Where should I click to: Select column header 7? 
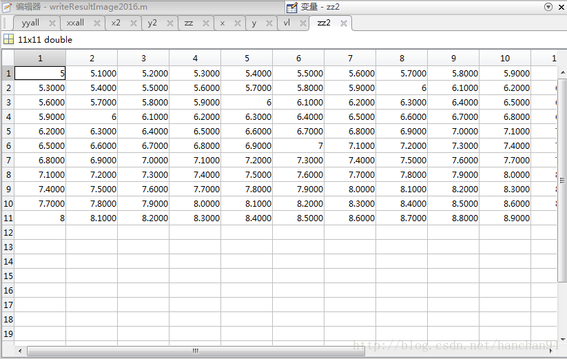tap(350, 58)
